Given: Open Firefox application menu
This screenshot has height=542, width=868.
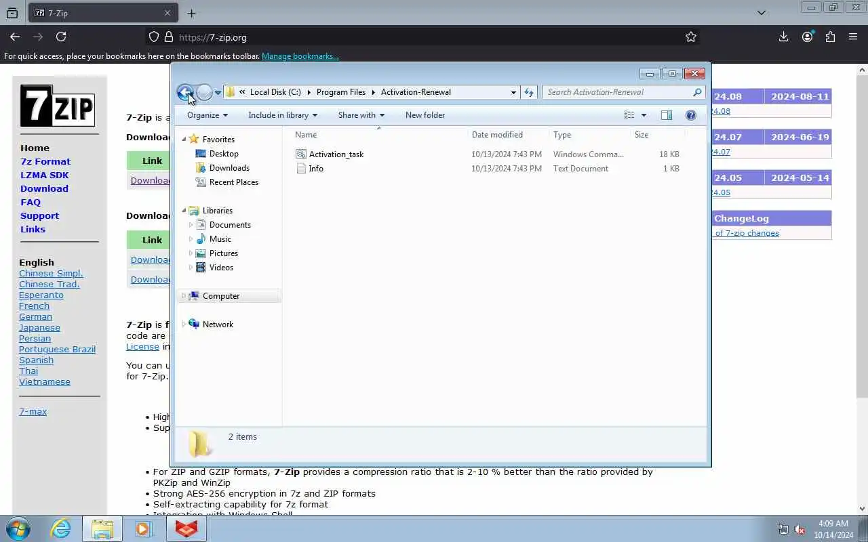Looking at the screenshot, I should (853, 37).
